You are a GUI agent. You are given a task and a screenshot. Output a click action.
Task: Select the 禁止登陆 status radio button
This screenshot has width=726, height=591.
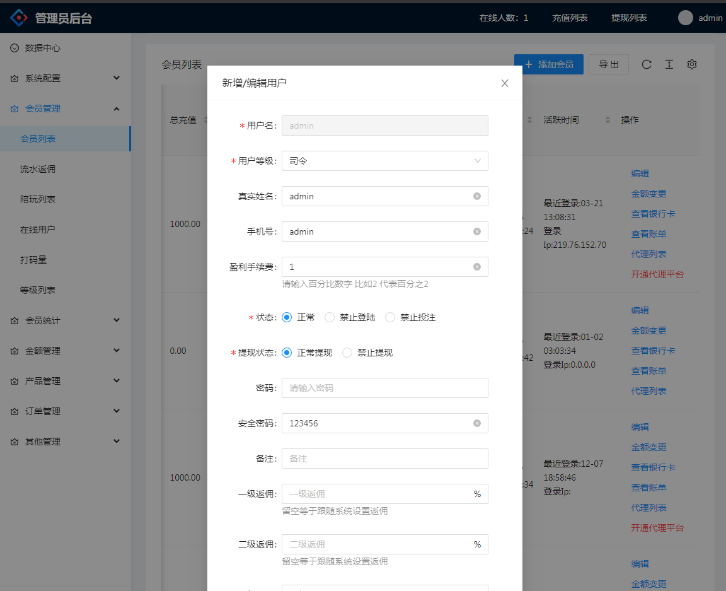(330, 317)
